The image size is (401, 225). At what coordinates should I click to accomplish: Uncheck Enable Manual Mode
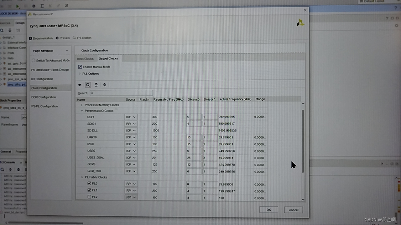click(80, 67)
